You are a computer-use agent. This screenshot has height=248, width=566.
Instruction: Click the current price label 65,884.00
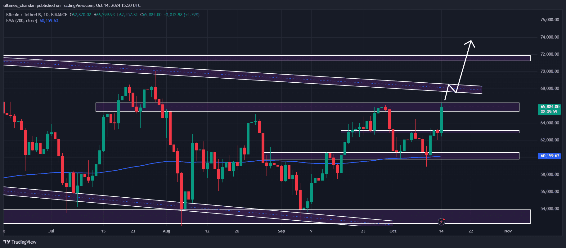point(549,109)
